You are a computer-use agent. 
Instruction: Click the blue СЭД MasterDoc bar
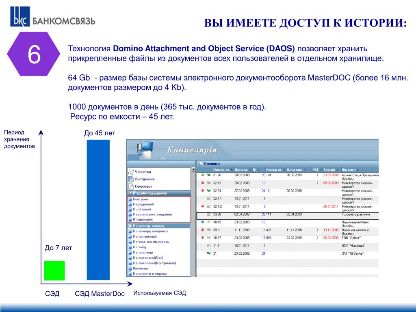coord(98,210)
